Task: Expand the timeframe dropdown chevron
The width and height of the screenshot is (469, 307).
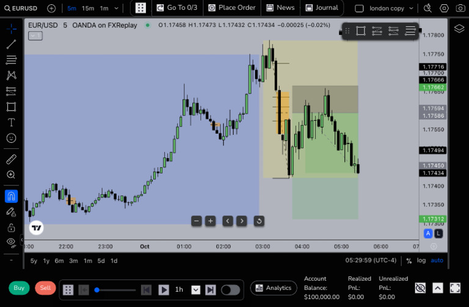Action: 117,8
